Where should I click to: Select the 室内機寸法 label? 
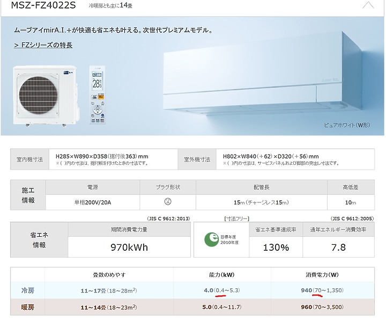[x=30, y=159]
